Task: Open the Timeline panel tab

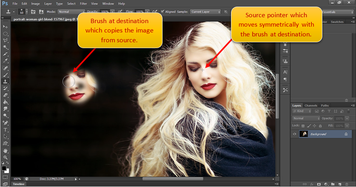Action: tap(19, 184)
